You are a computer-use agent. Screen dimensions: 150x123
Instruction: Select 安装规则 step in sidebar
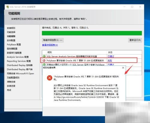(11, 28)
